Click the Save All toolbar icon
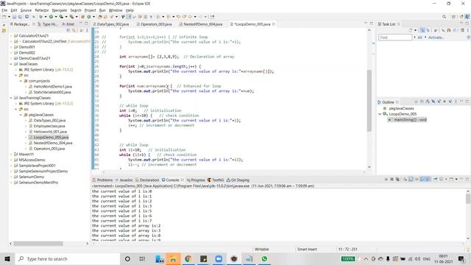This screenshot has width=471, height=265. point(20,16)
